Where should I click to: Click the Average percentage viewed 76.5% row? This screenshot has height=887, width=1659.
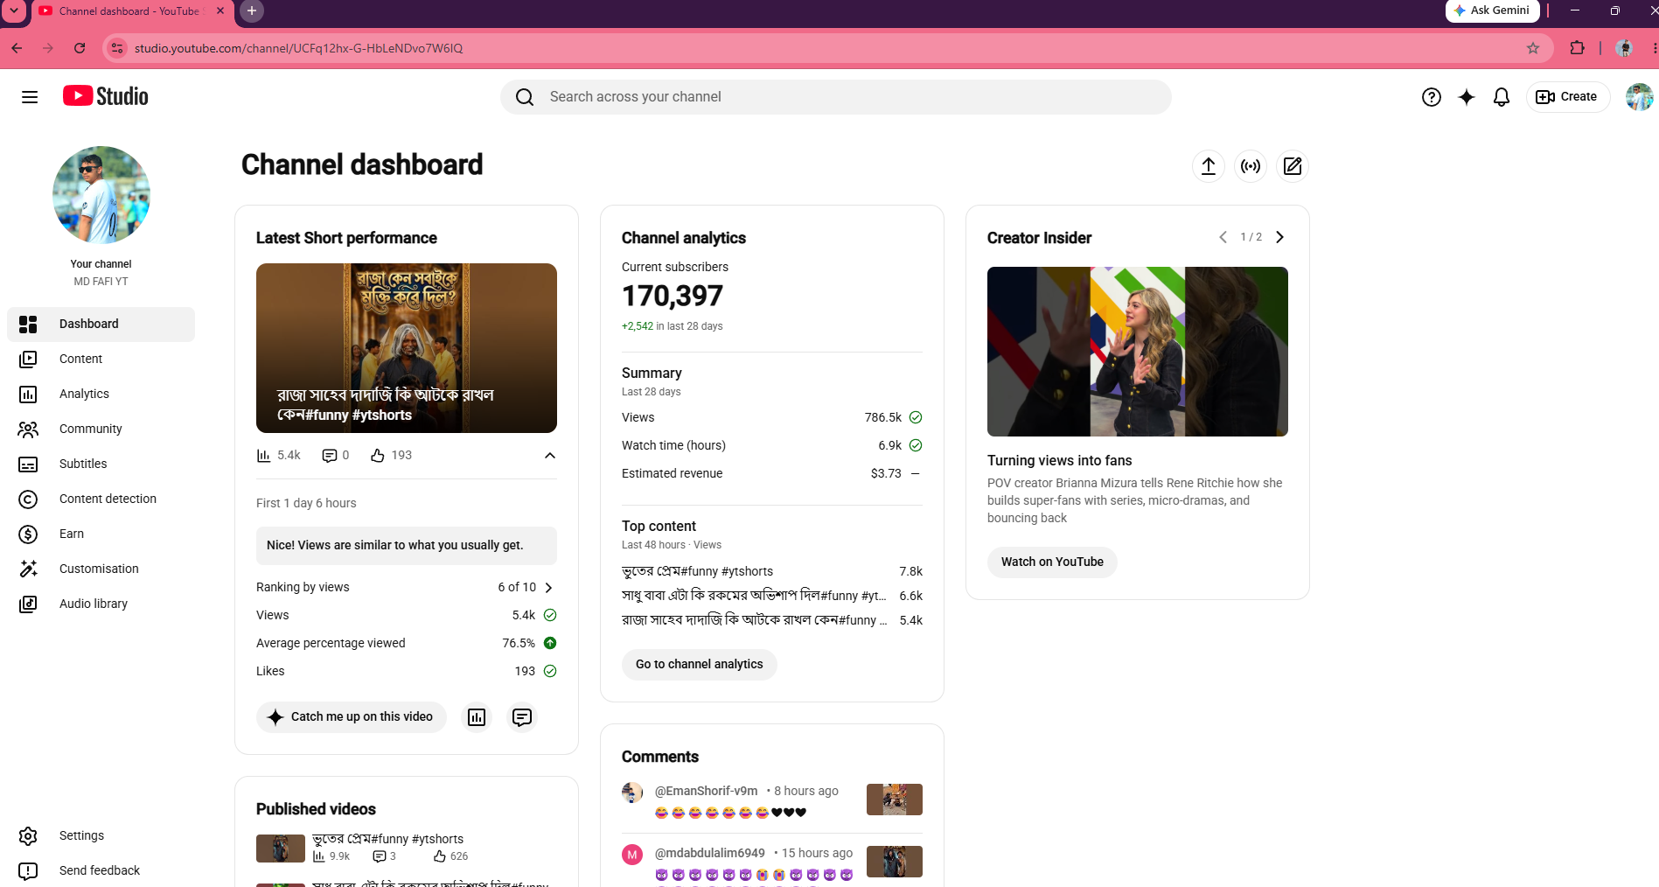407,644
